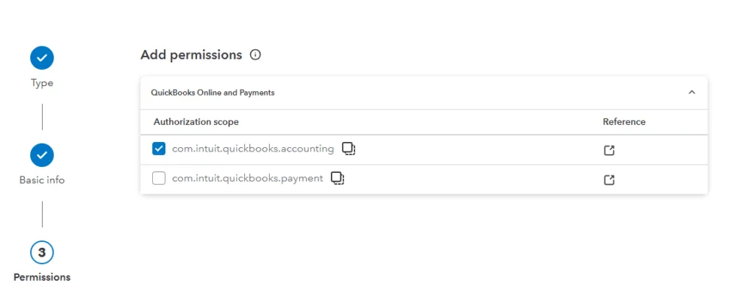Uncheck the quickbooks.accounting checkbox
The height and width of the screenshot is (303, 753).
pyautogui.click(x=159, y=149)
